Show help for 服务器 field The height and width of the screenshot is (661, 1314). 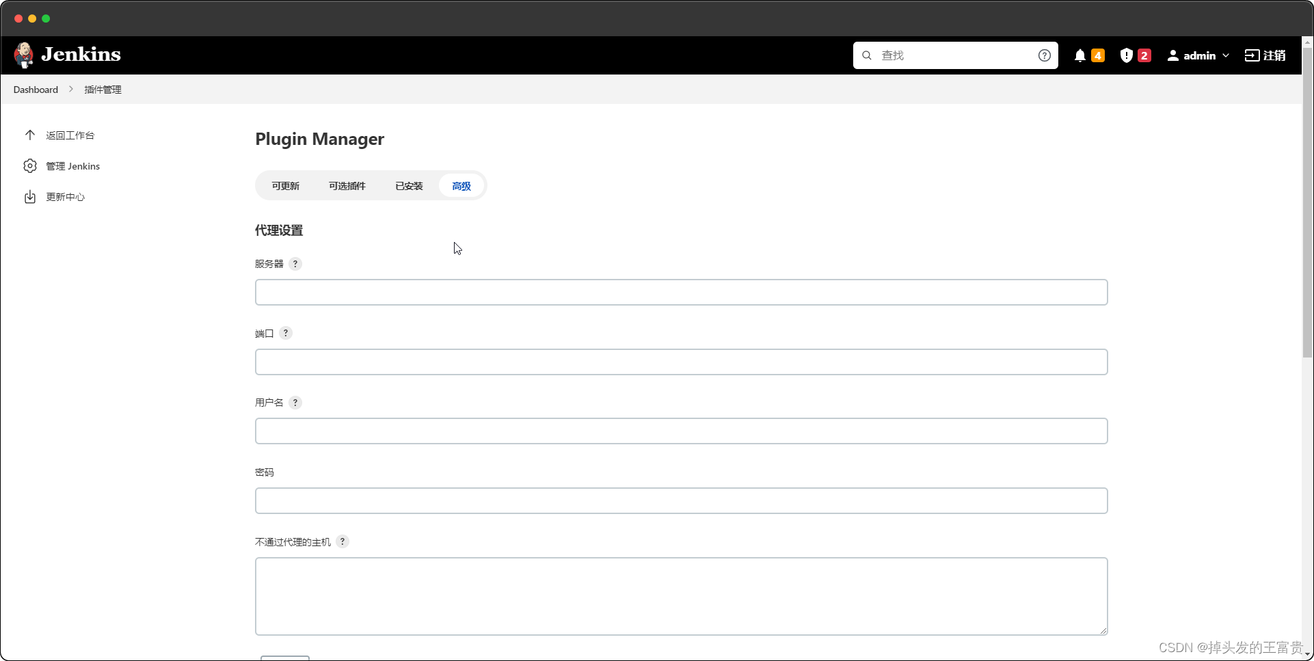click(x=295, y=264)
